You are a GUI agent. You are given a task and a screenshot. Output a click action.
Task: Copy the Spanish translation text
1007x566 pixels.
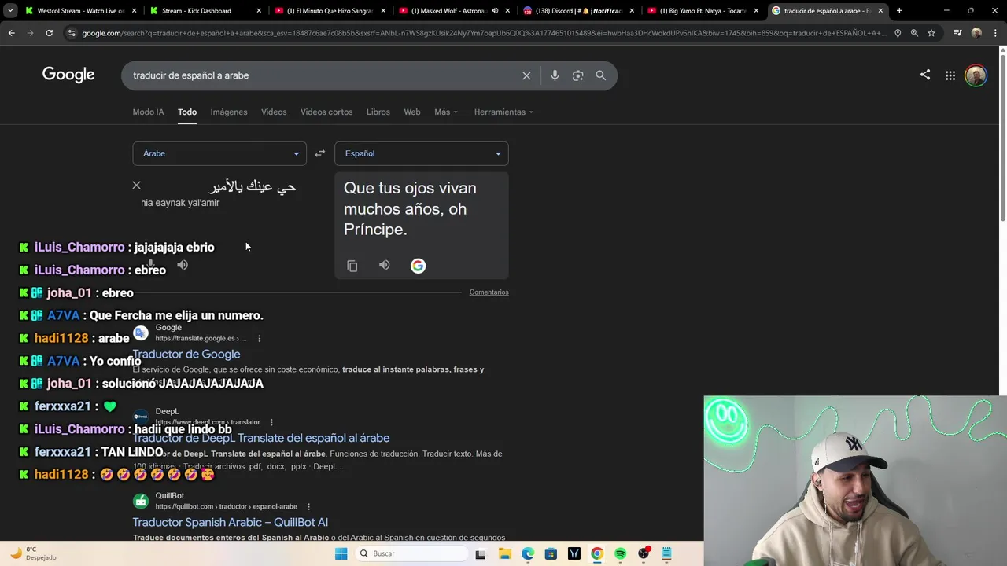(352, 266)
